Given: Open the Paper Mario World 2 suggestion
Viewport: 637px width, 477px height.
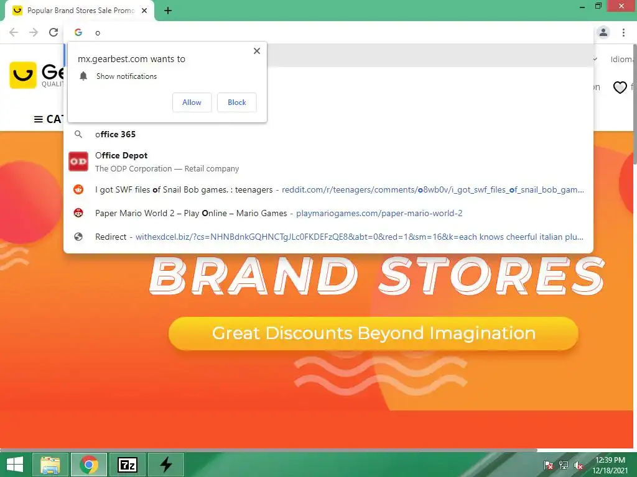Looking at the screenshot, I should pos(328,213).
